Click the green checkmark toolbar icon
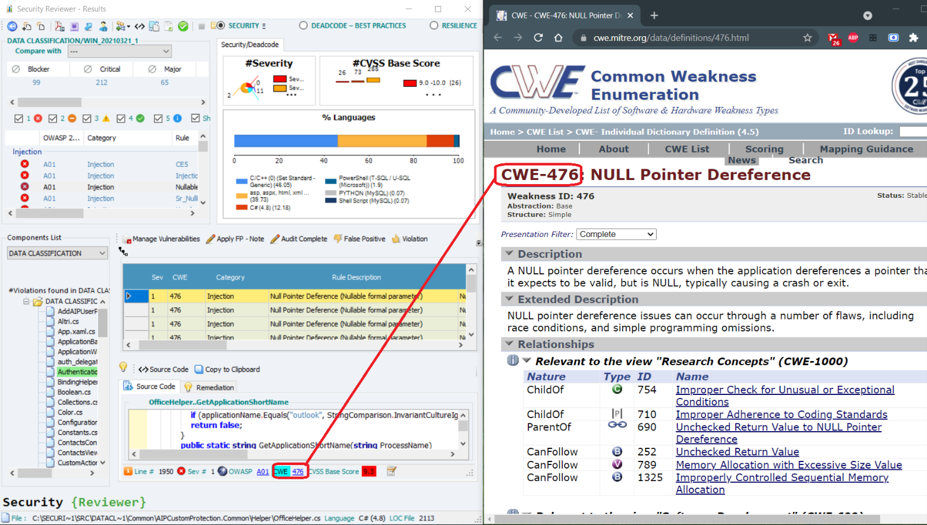 pos(184,26)
